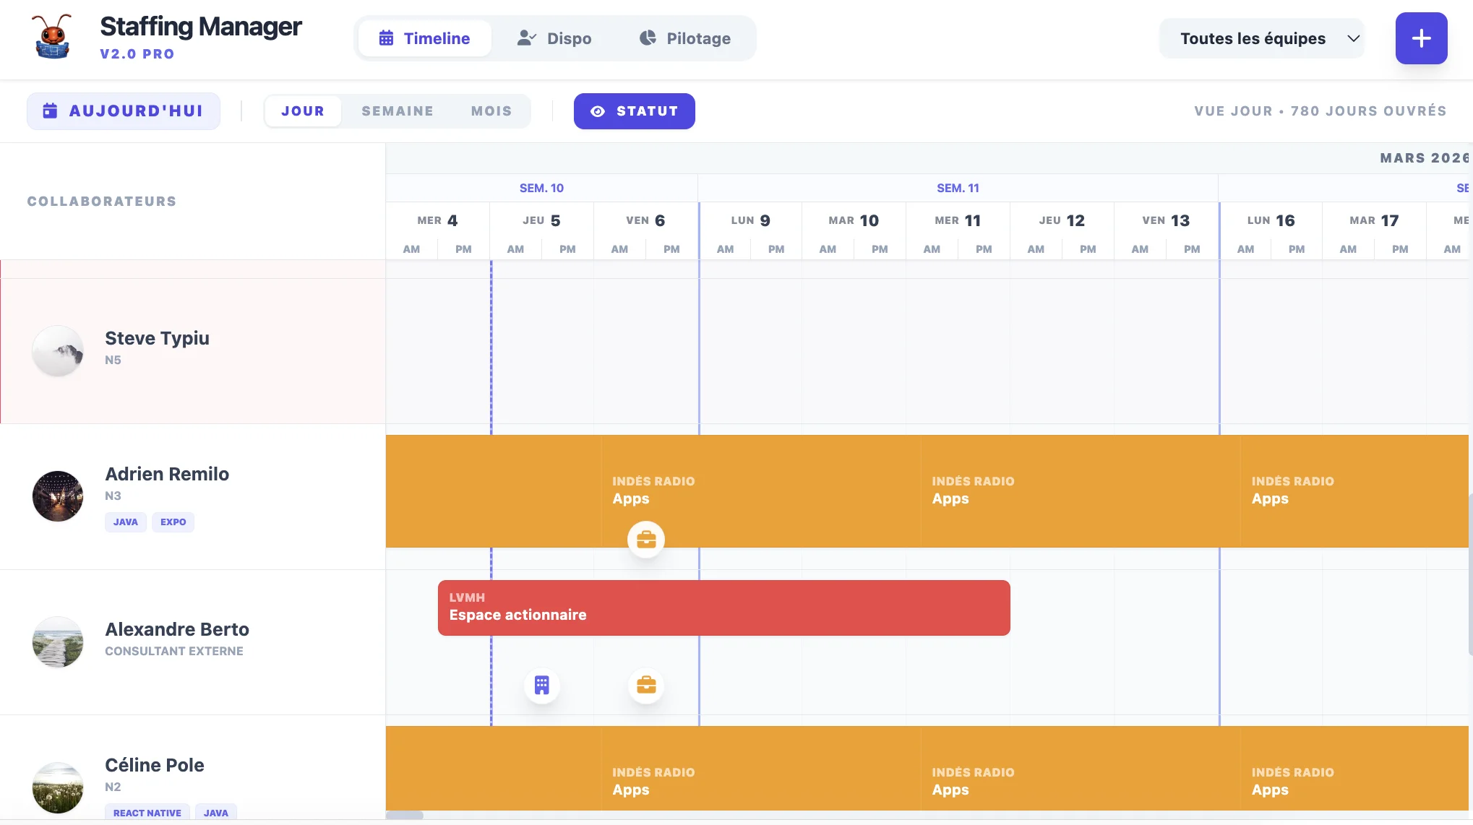Toggle the Statut eye button

click(x=634, y=111)
